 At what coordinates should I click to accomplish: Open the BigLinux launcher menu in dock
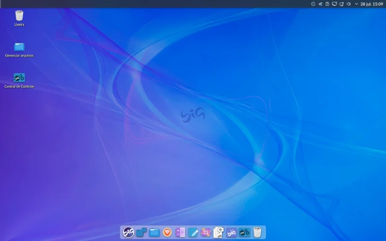coord(128,232)
